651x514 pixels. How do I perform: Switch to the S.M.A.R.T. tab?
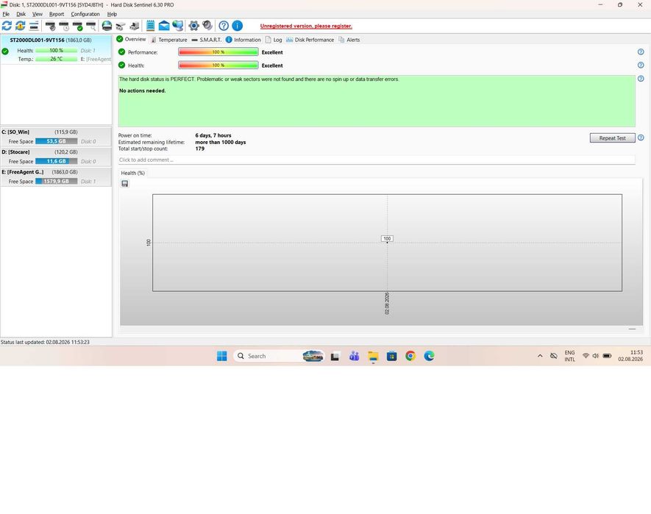(207, 40)
